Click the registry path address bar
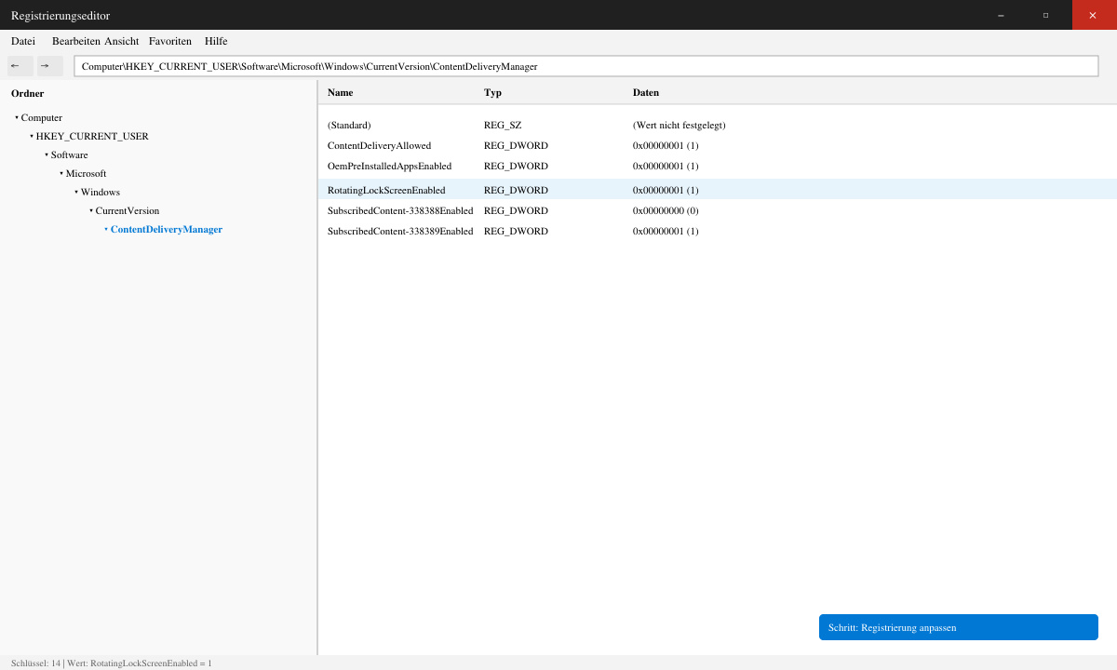The width and height of the screenshot is (1117, 670). (x=586, y=66)
